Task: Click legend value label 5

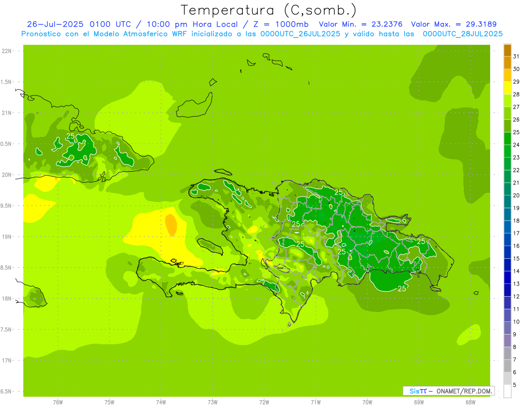Action: click(515, 385)
